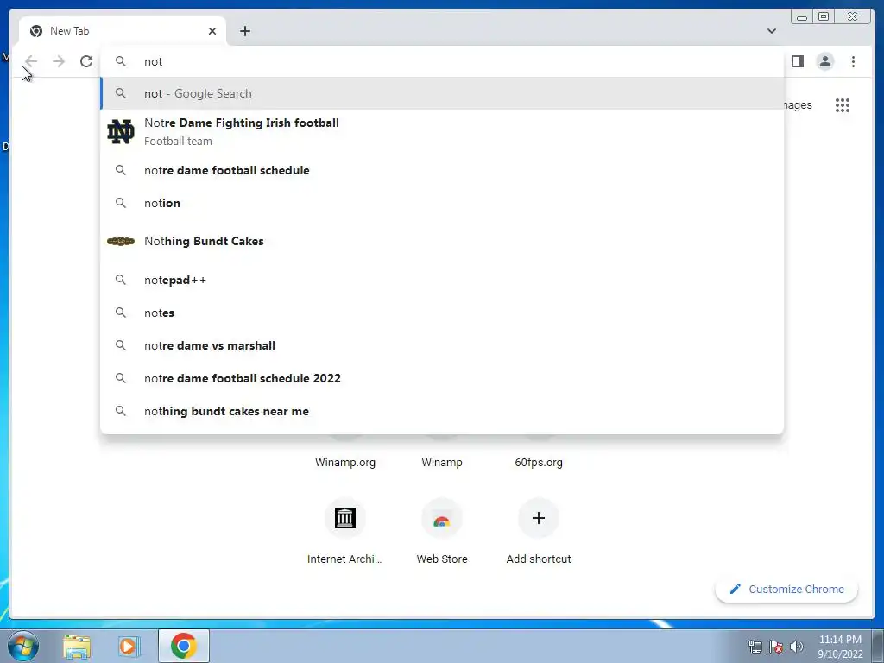Pick Notre Dame Fighting Irish football suggestion
This screenshot has height=663, width=884.
tap(442, 131)
